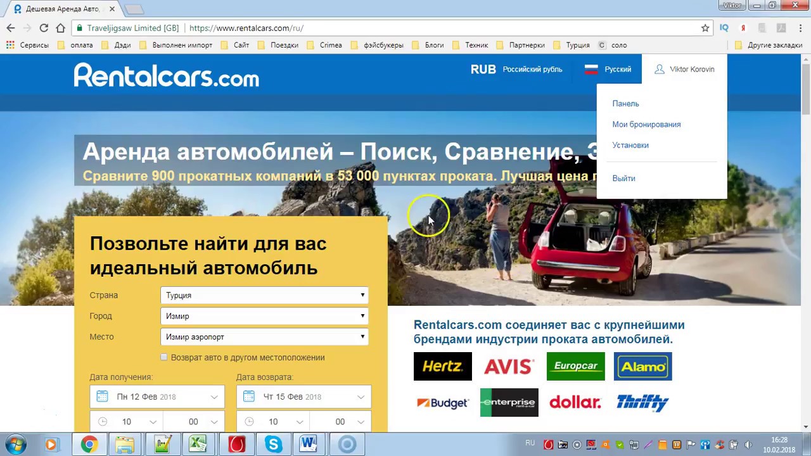Image resolution: width=811 pixels, height=456 pixels.
Task: Click the AVIS brand logo
Action: click(x=509, y=366)
